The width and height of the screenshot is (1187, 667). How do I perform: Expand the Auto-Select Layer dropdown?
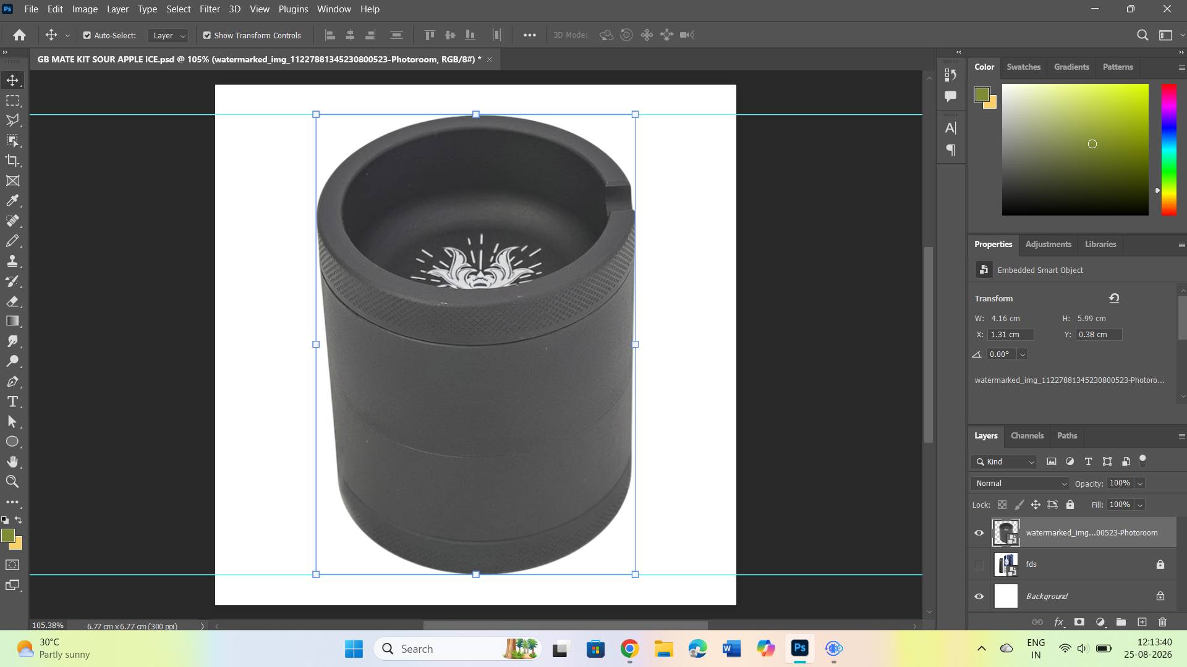tap(168, 35)
